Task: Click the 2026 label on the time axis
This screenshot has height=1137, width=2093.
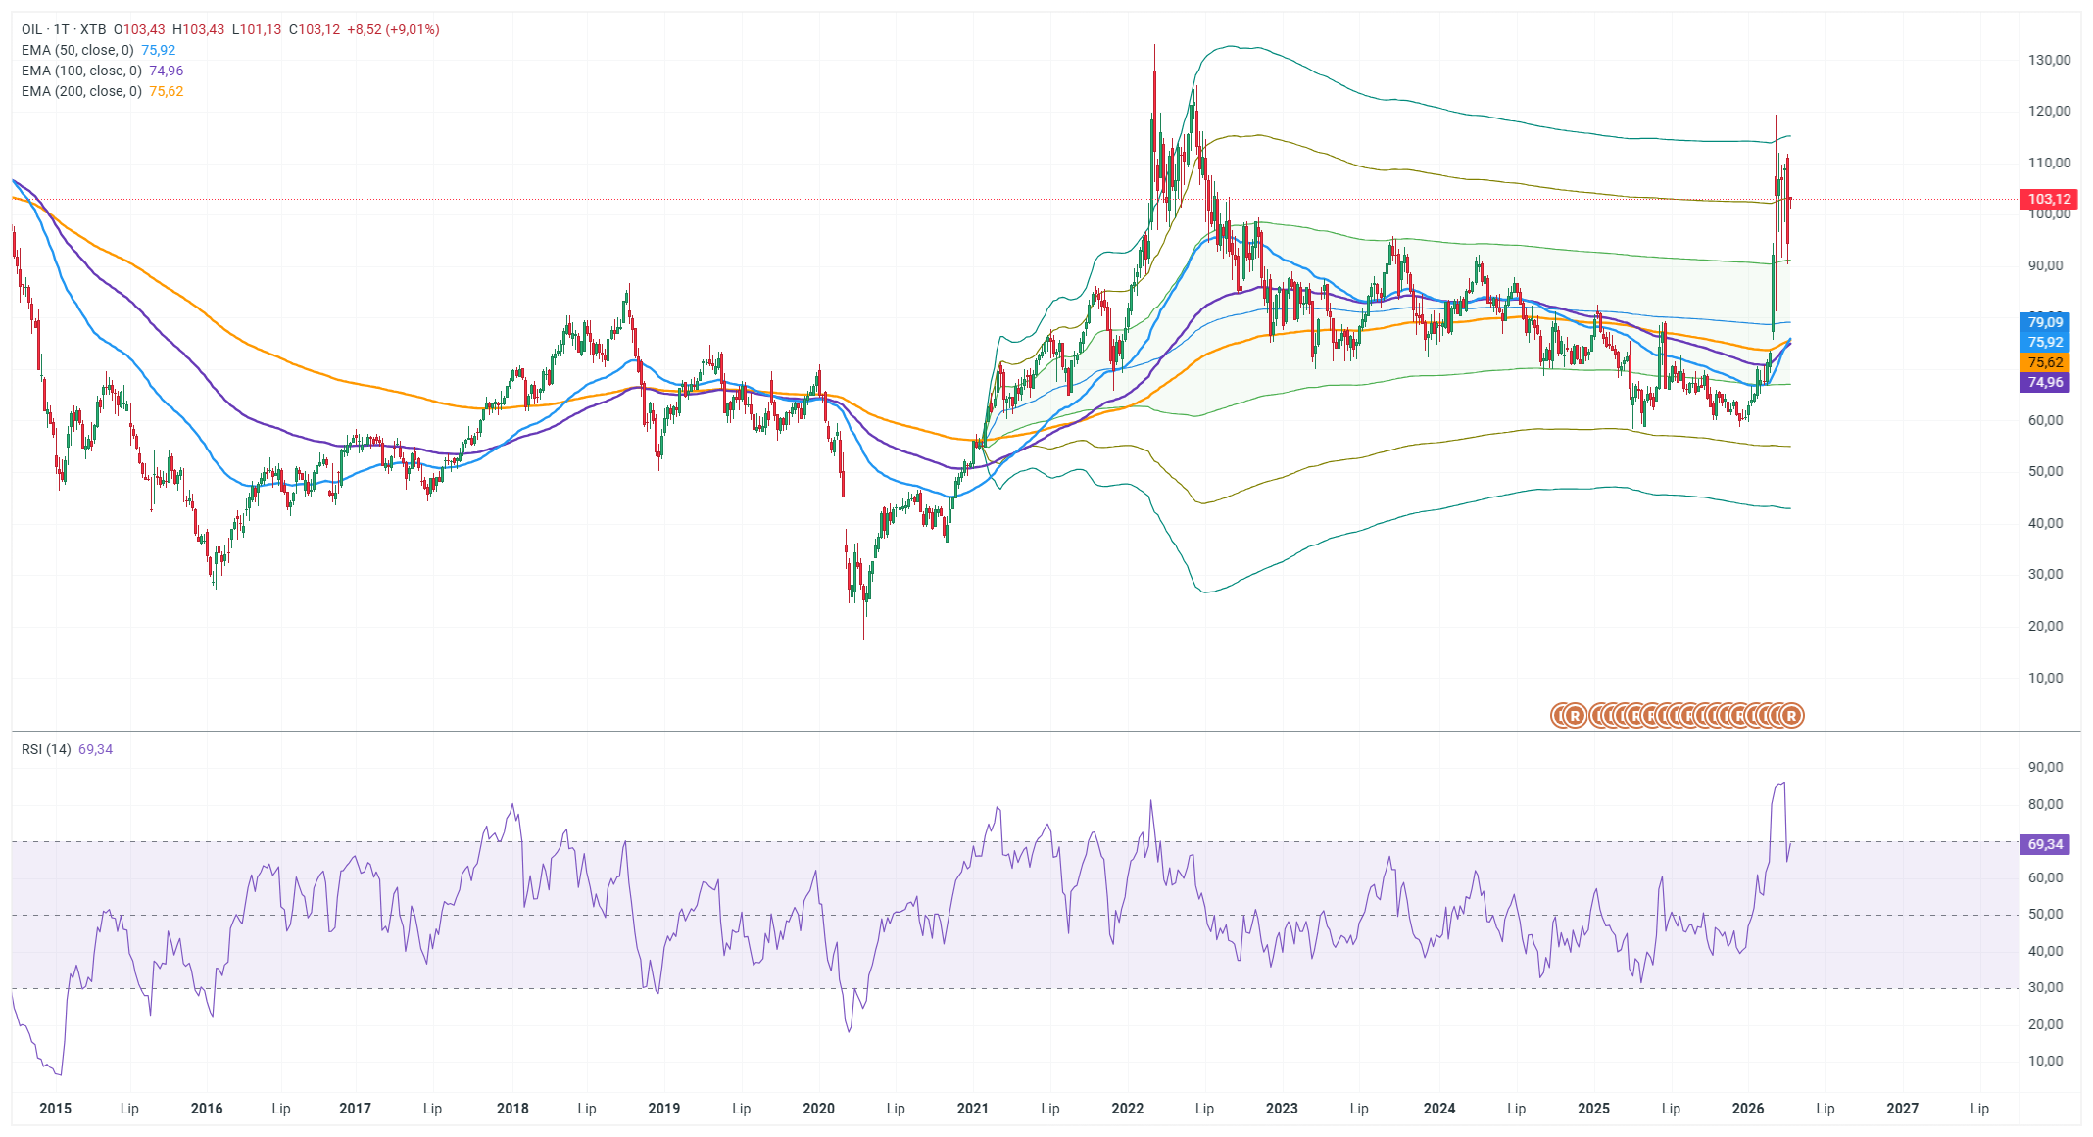Action: coord(1748,1109)
